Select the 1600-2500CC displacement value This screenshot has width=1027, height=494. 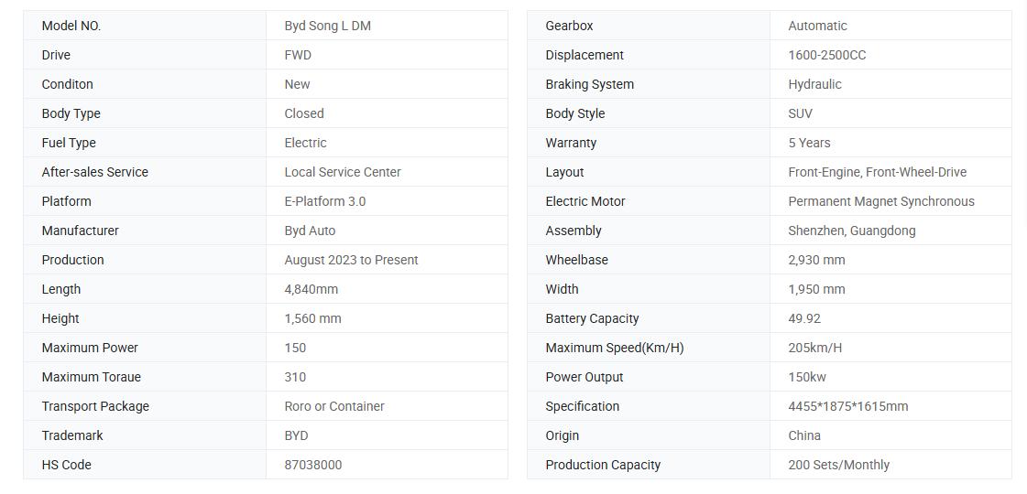[826, 55]
